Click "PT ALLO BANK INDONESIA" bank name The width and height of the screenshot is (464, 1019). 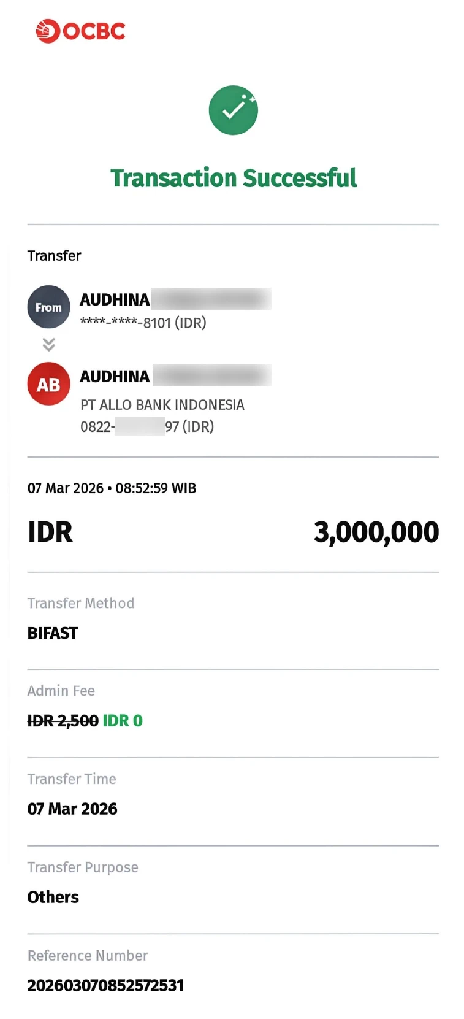click(162, 405)
